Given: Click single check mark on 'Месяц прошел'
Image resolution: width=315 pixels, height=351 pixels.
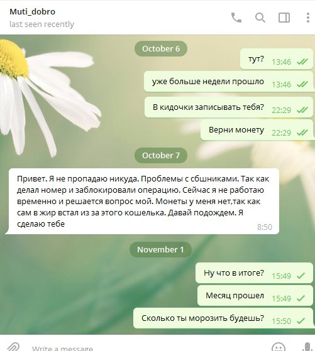Looking at the screenshot, I should coord(301,298).
